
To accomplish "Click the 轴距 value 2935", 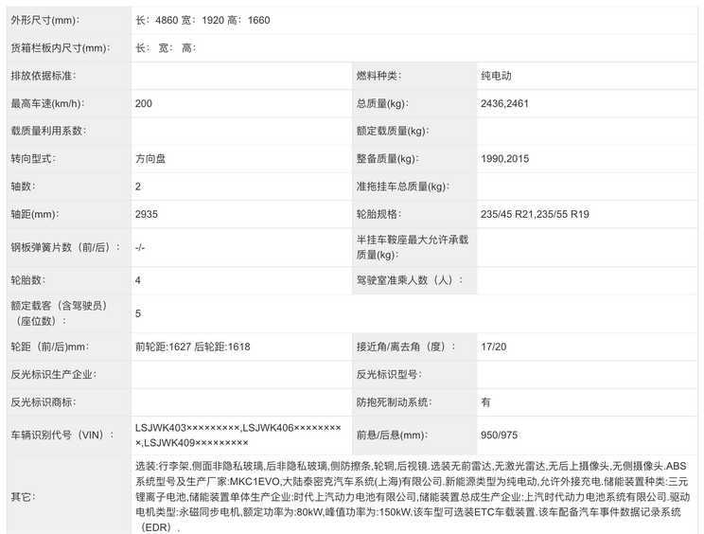I will (147, 214).
